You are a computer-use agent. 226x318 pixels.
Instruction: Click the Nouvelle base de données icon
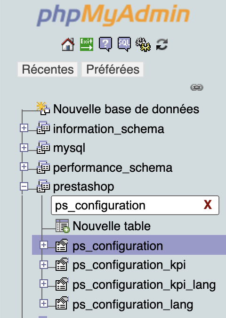43,109
